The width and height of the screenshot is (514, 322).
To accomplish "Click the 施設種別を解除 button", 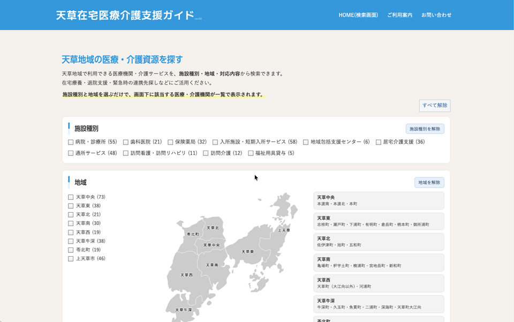I will tap(425, 129).
